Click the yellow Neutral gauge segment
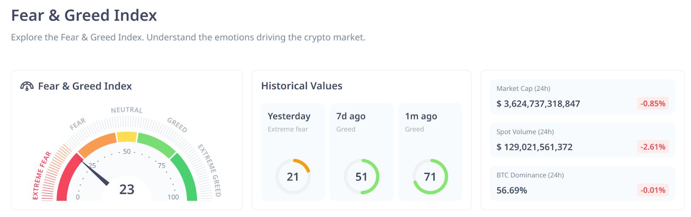 pyautogui.click(x=127, y=137)
